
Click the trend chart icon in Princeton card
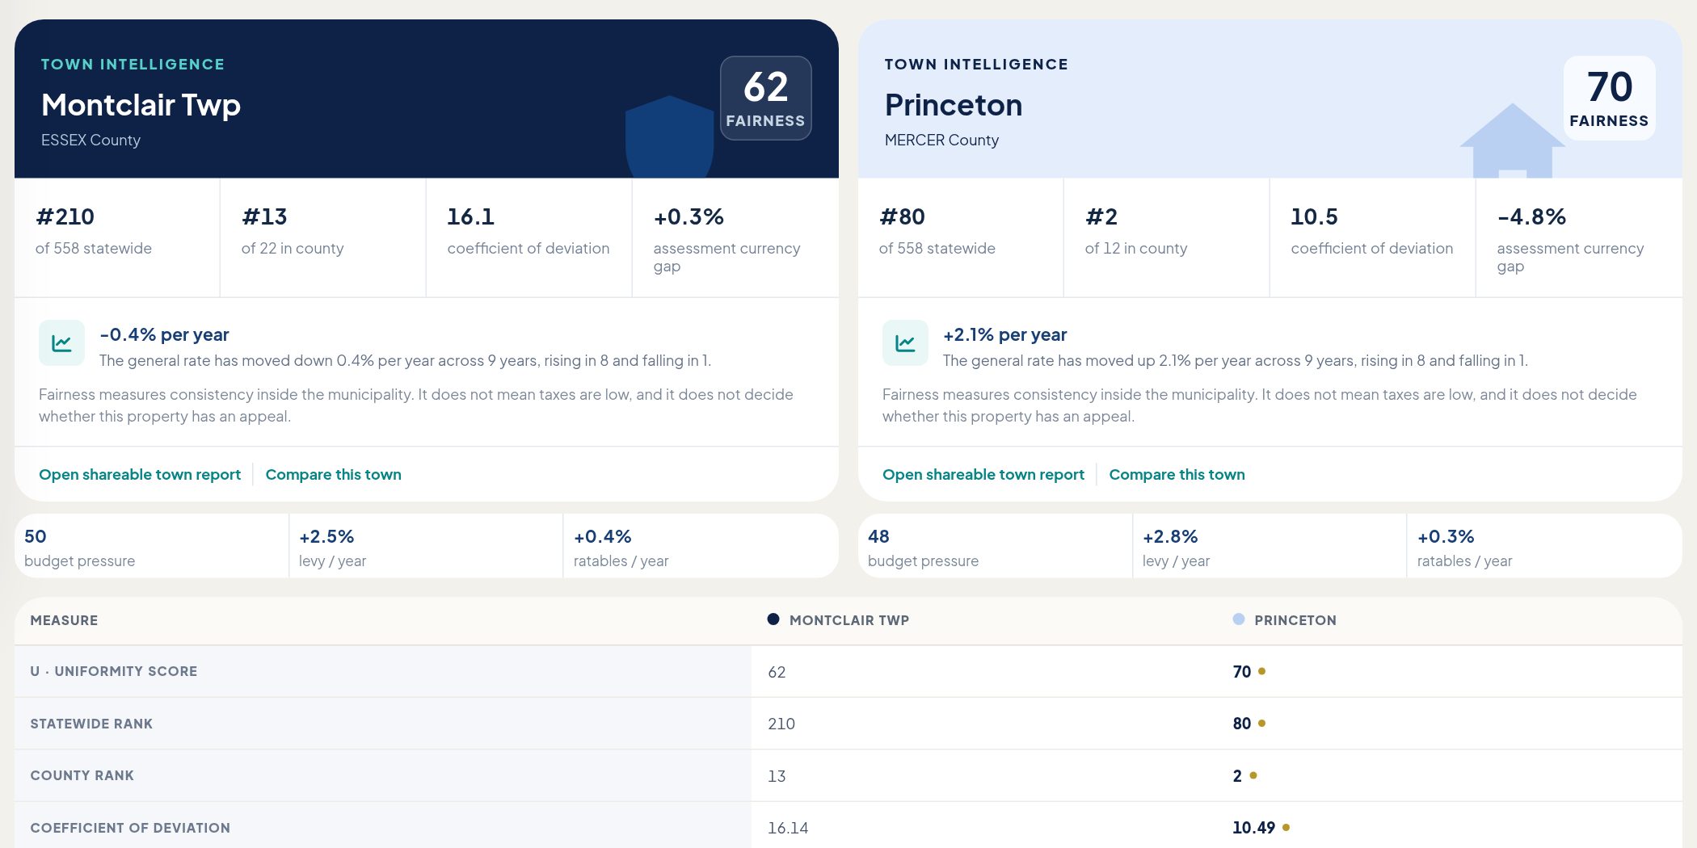pyautogui.click(x=905, y=343)
